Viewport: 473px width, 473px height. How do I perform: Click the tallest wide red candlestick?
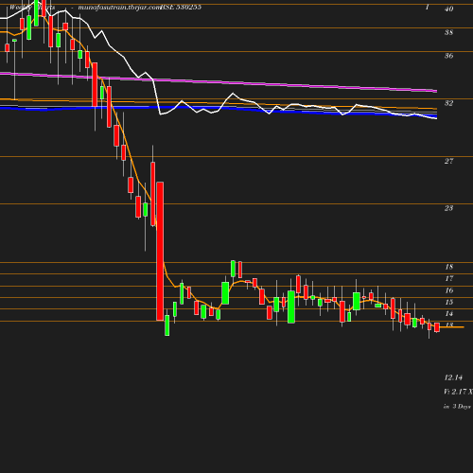(x=160, y=252)
